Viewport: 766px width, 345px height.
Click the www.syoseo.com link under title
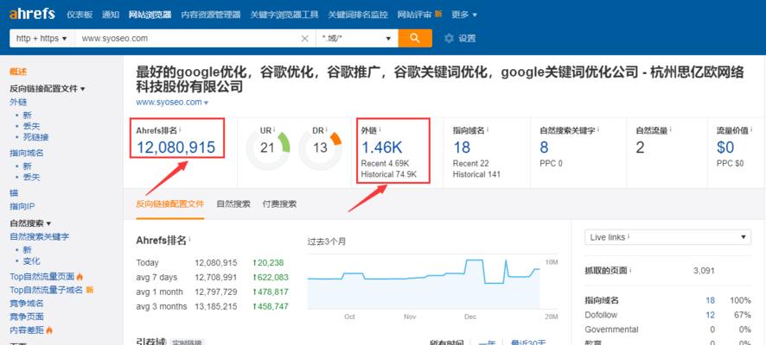tap(169, 103)
